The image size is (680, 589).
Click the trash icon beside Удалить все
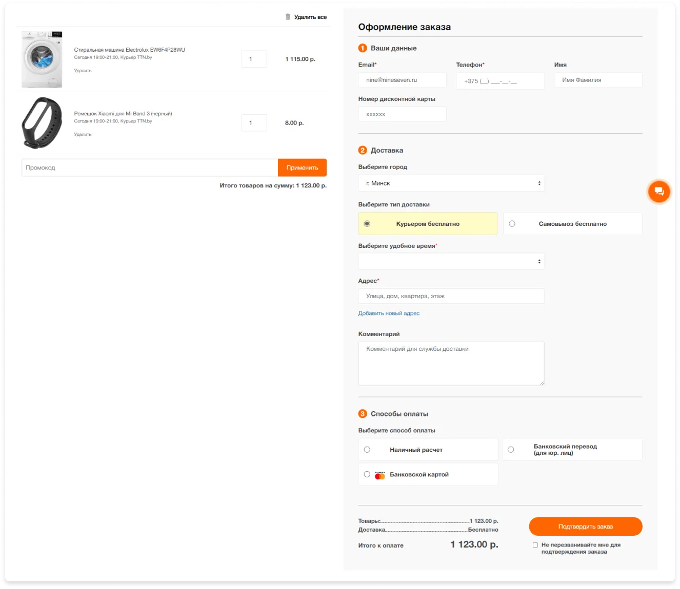(x=288, y=17)
